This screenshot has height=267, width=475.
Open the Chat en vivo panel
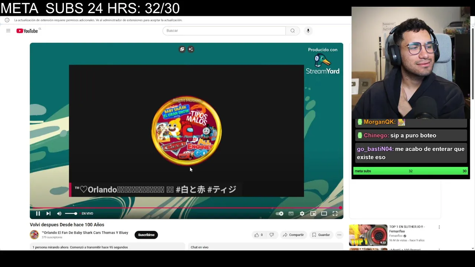(200, 247)
